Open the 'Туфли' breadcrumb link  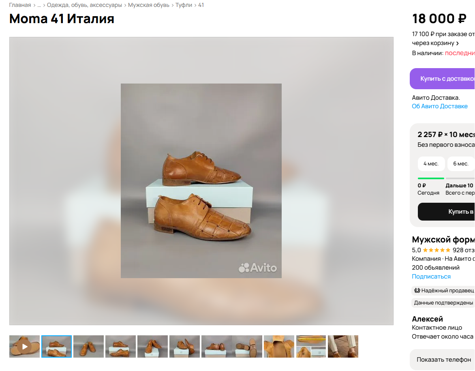click(x=184, y=5)
